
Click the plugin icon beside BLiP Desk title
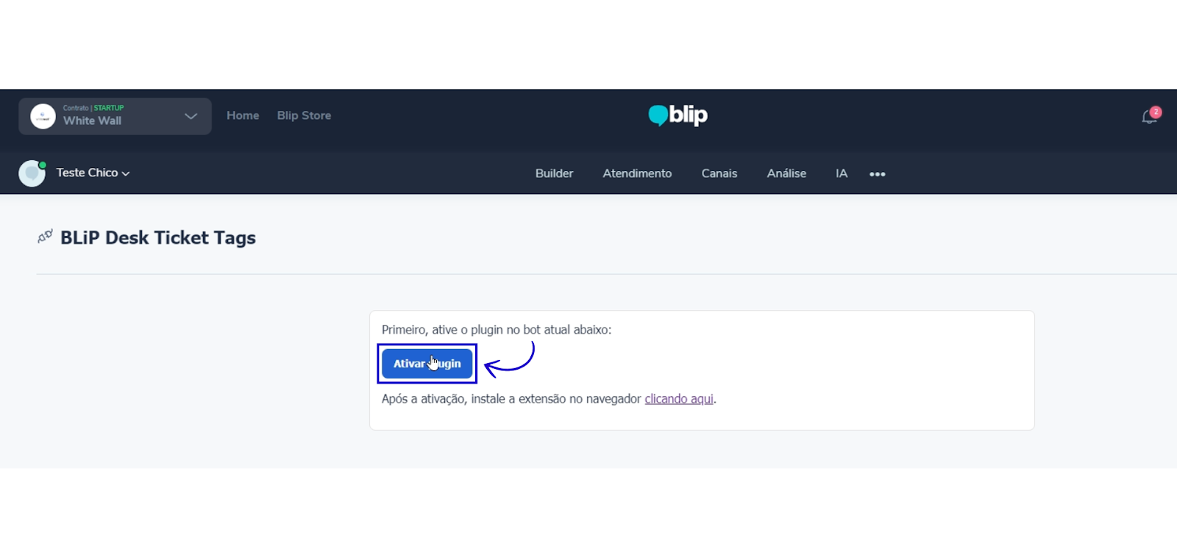click(45, 237)
